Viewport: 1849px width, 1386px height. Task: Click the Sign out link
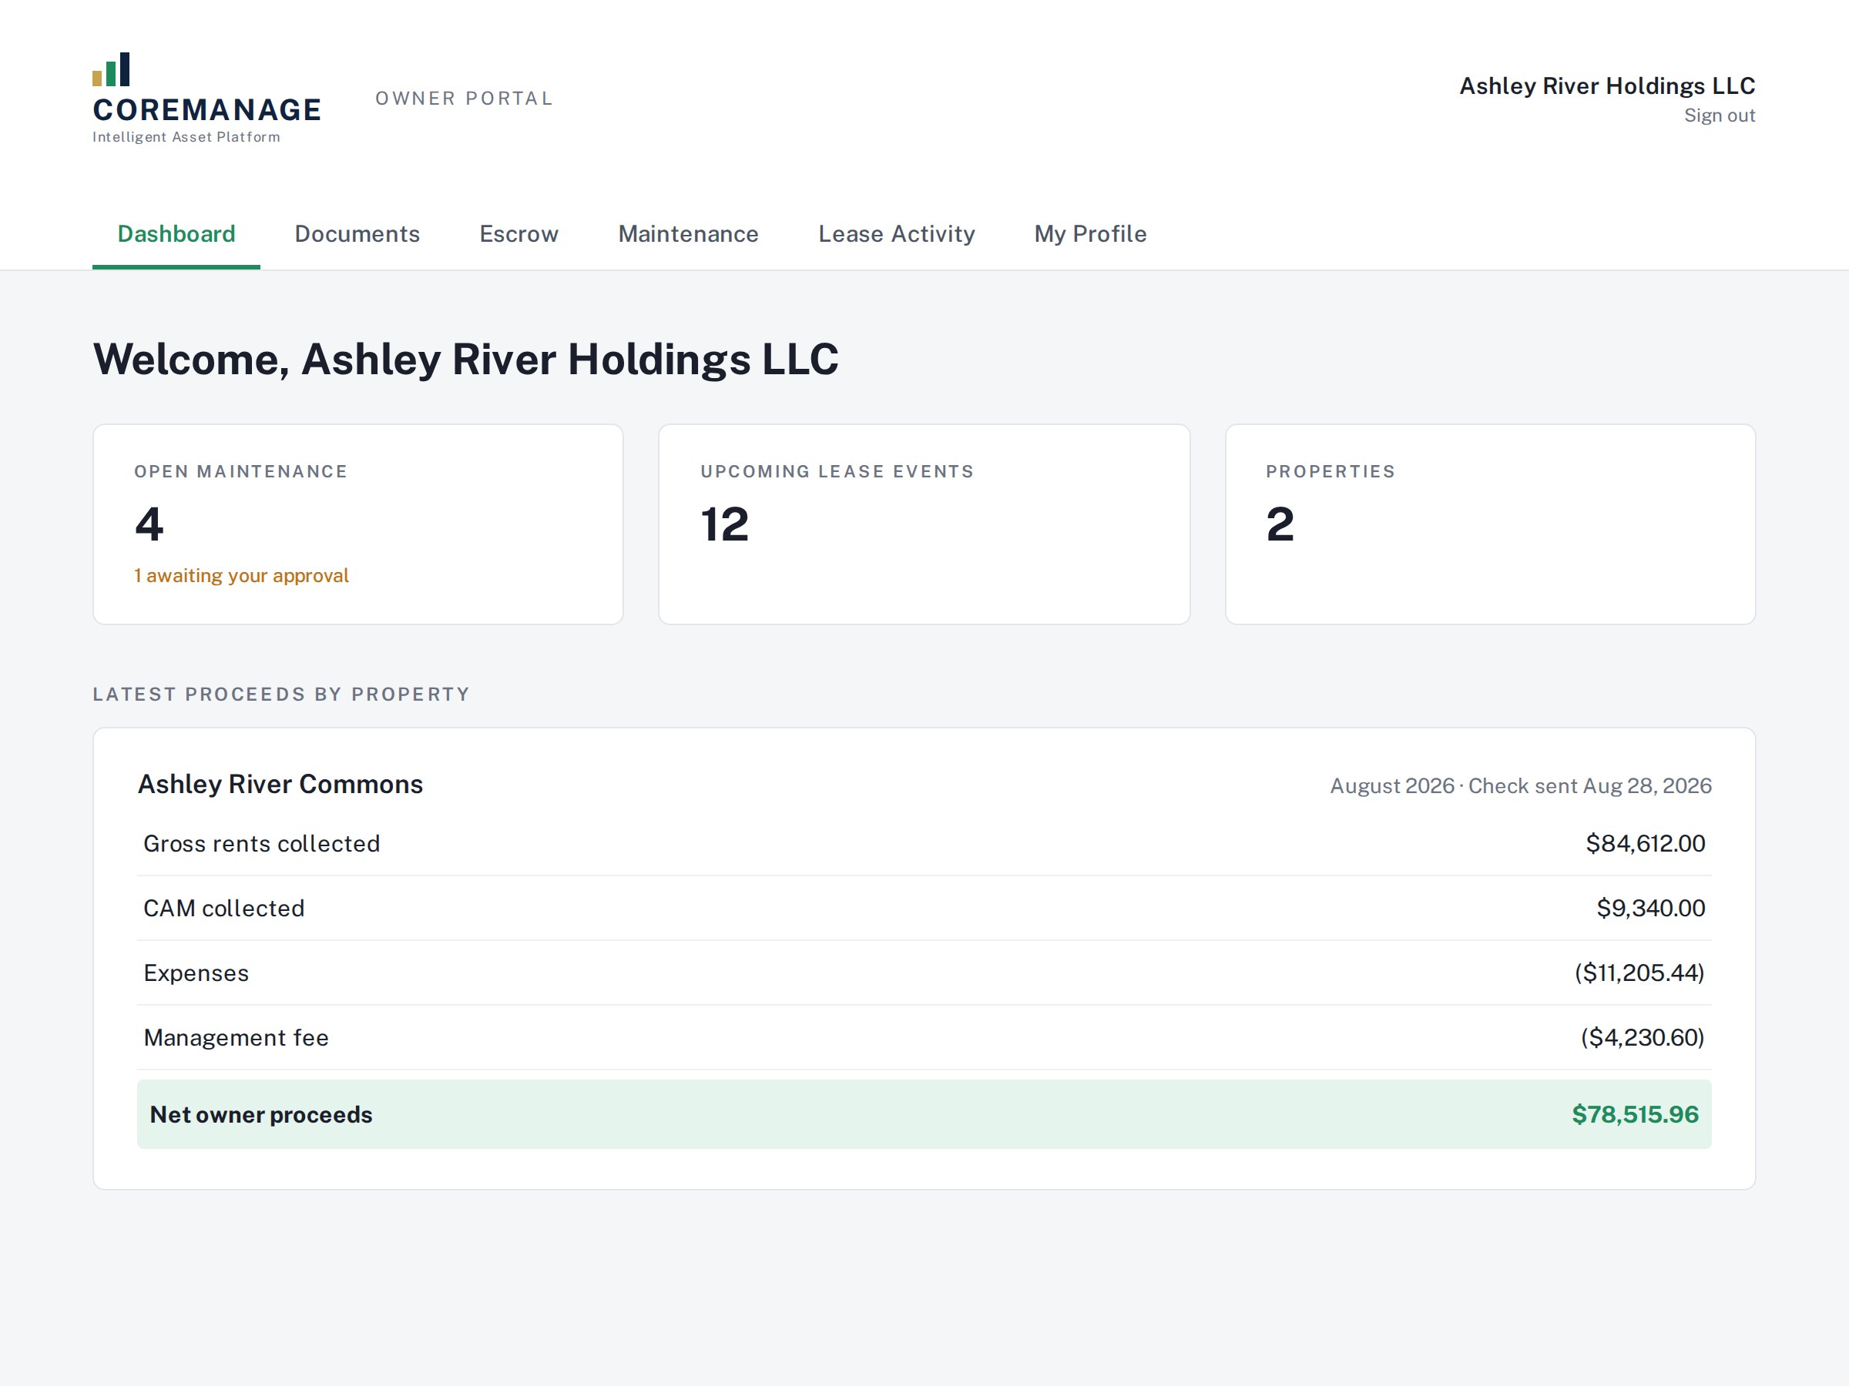[x=1719, y=115]
